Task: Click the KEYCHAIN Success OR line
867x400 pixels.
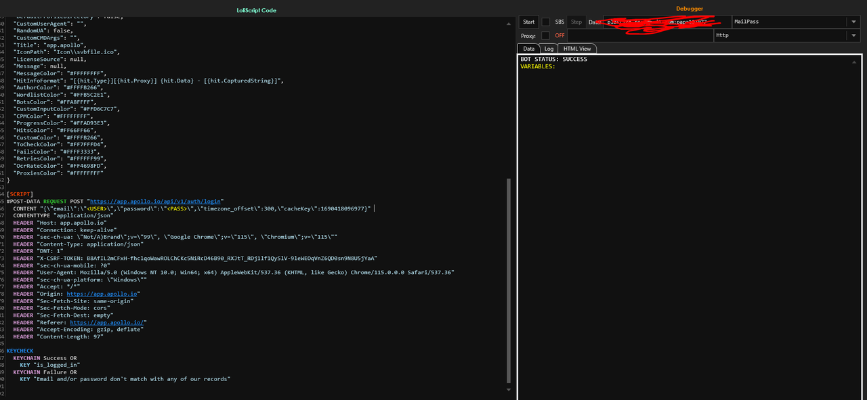Action: coord(45,358)
